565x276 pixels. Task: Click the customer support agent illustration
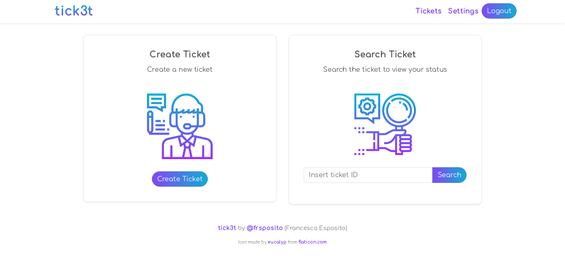click(180, 126)
